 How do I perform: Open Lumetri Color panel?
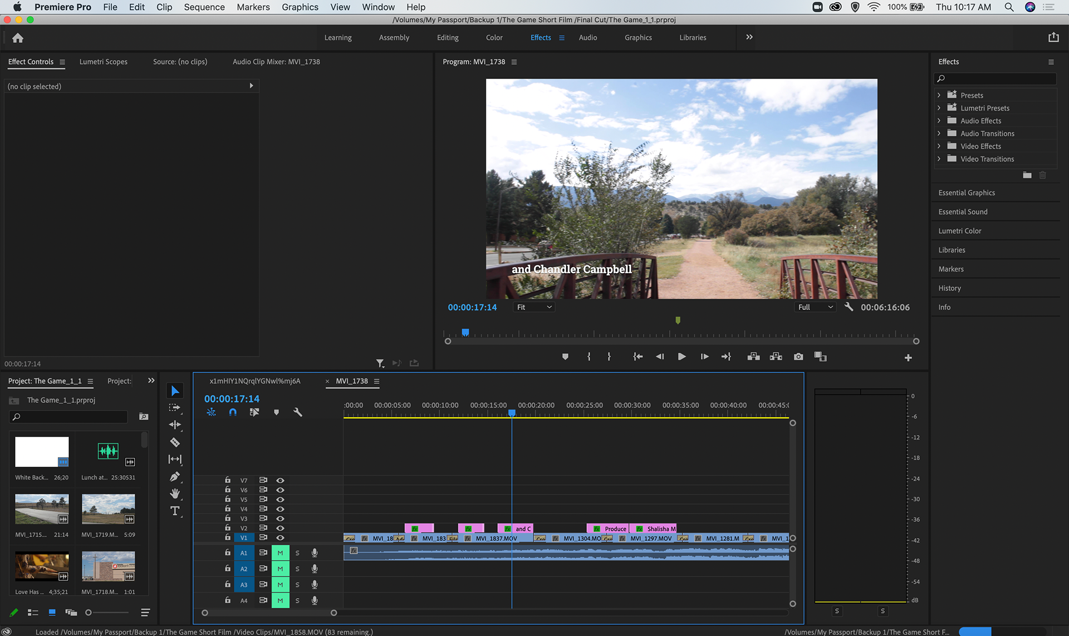[960, 231]
